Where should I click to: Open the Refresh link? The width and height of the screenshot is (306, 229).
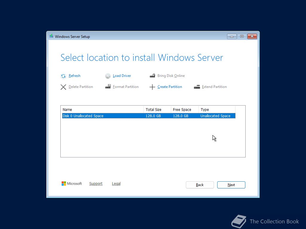point(74,76)
